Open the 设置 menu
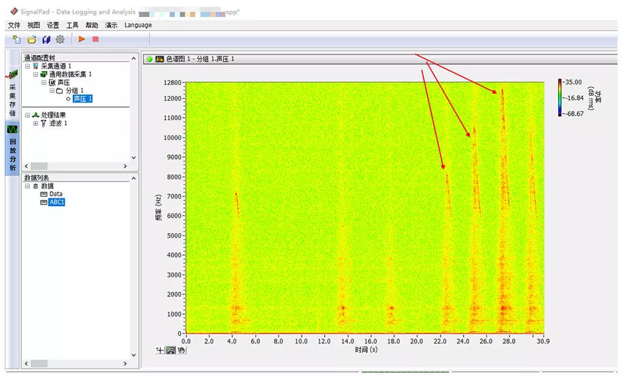Viewport: 623px width, 378px height. 53,25
